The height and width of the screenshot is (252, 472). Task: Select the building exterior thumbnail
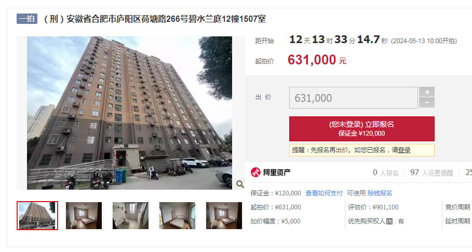37,216
